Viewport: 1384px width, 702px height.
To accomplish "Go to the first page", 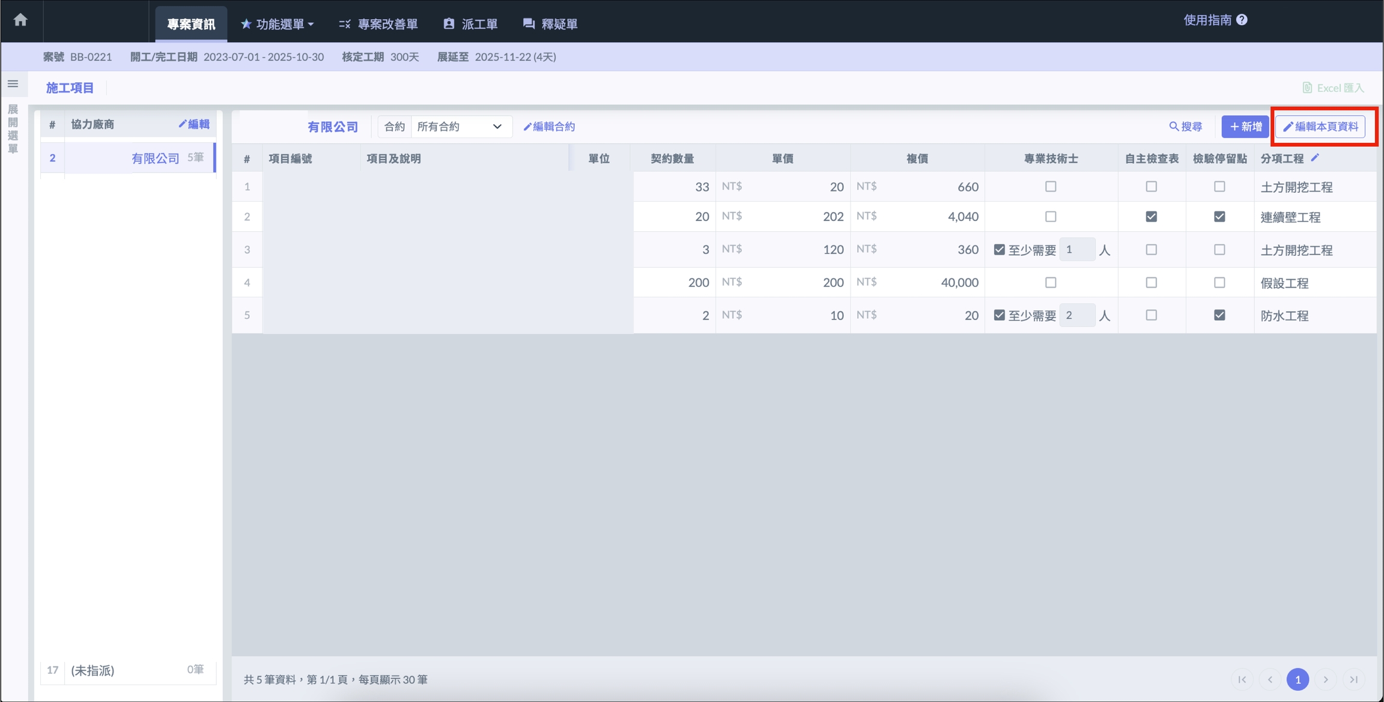I will 1242,679.
